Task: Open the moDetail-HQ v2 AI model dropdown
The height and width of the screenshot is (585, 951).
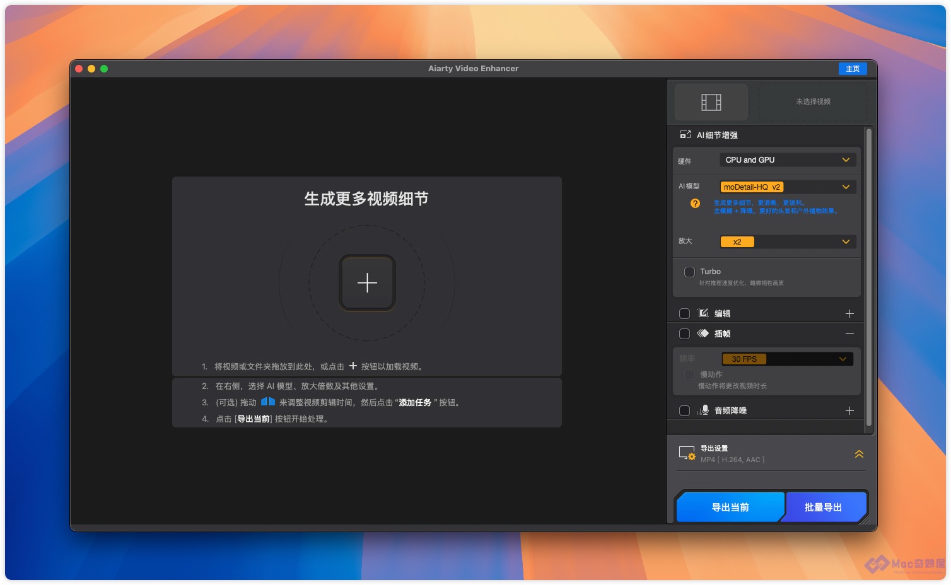Action: 788,187
